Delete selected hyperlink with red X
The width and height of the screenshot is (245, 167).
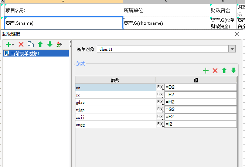[x=21, y=44]
